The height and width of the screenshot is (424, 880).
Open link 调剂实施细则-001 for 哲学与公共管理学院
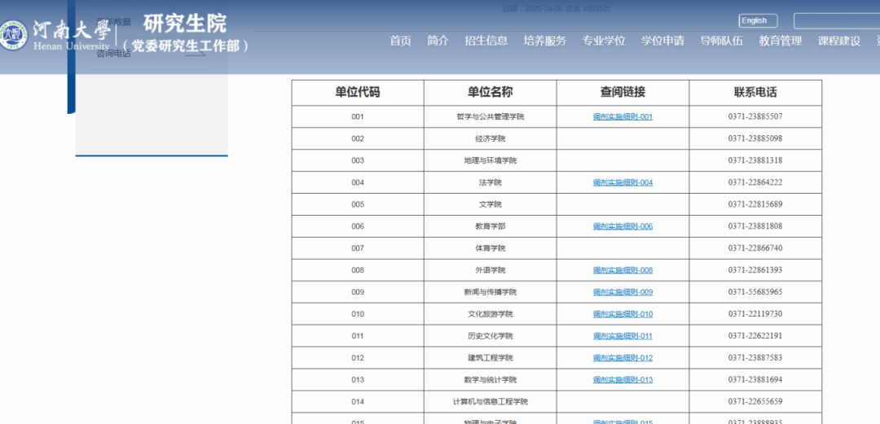point(623,117)
